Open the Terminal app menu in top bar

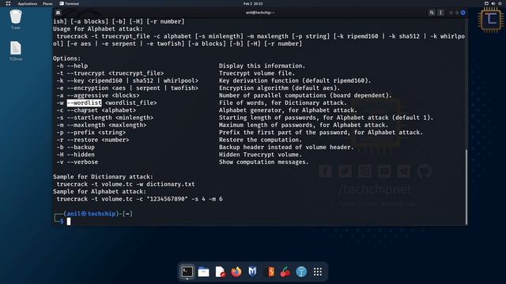click(x=69, y=3)
